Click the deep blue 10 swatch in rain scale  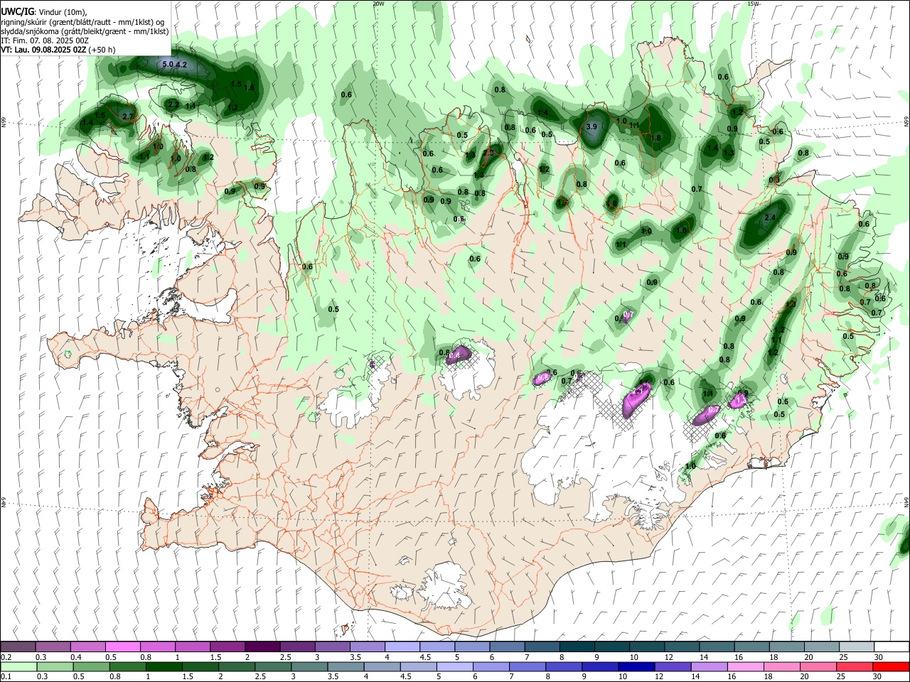635,666
